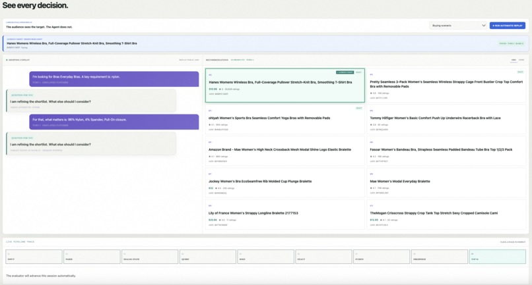Open the ohlyah Women's Sports Bra card

285,119
